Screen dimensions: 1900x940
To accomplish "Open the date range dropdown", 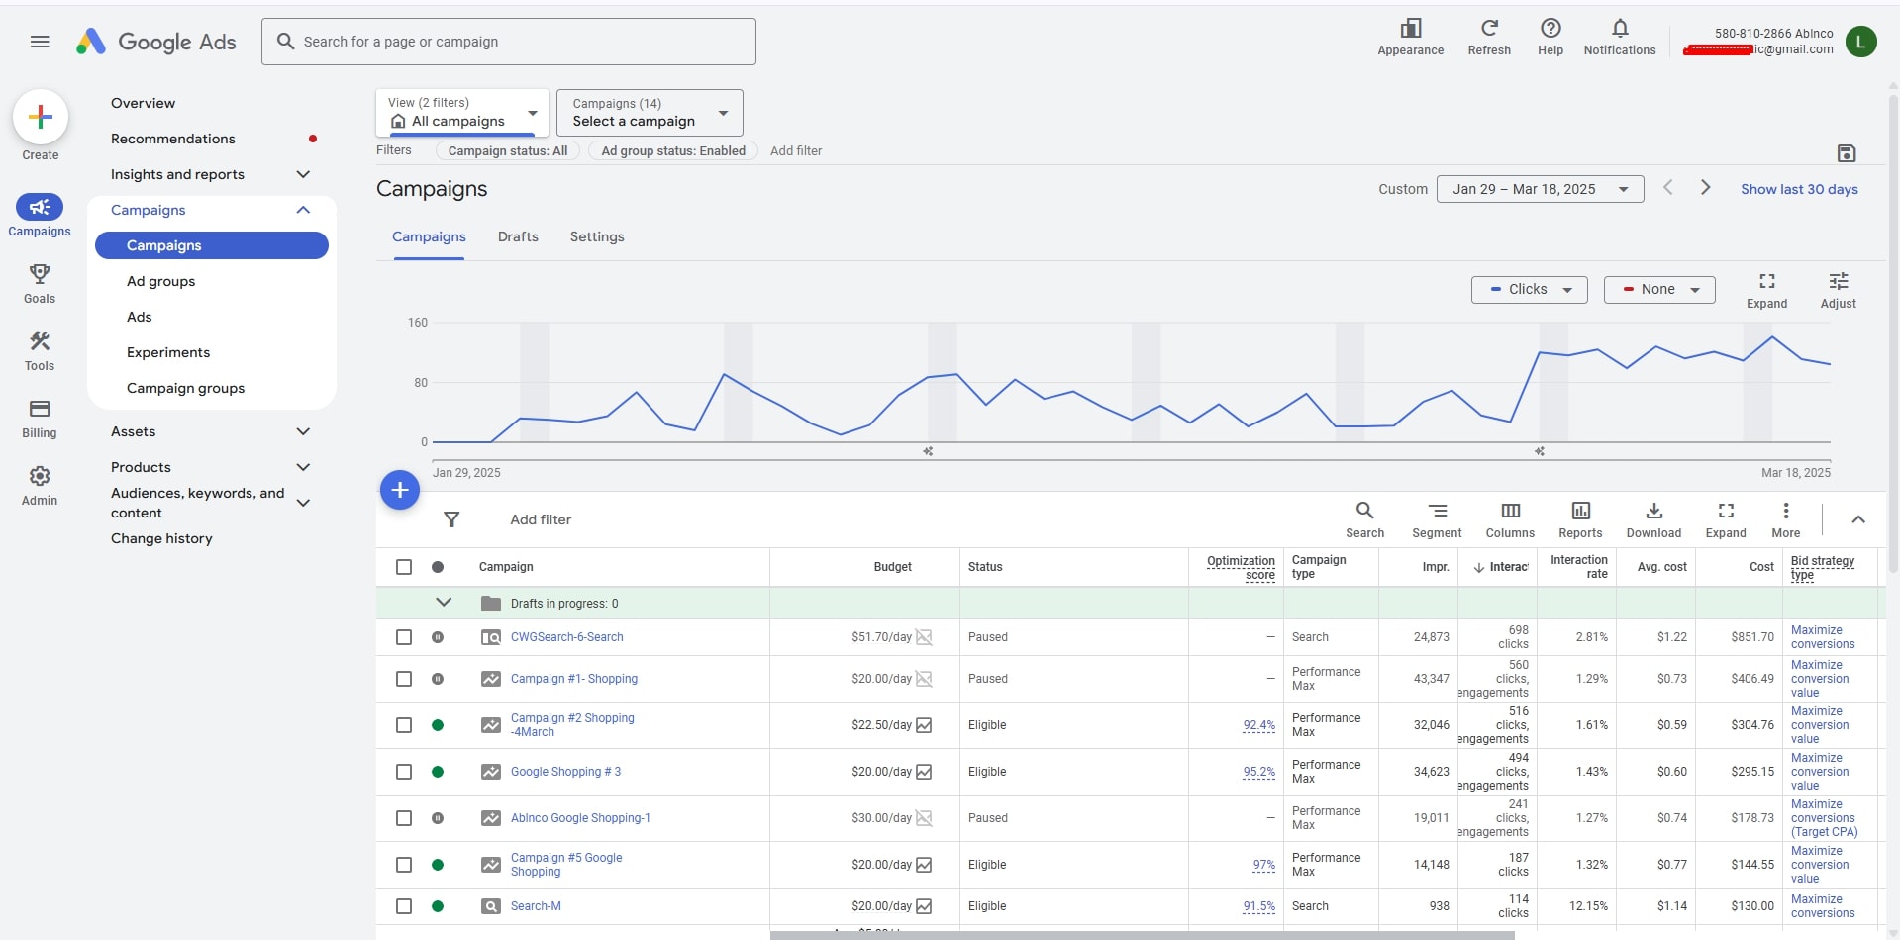I will click(1540, 189).
